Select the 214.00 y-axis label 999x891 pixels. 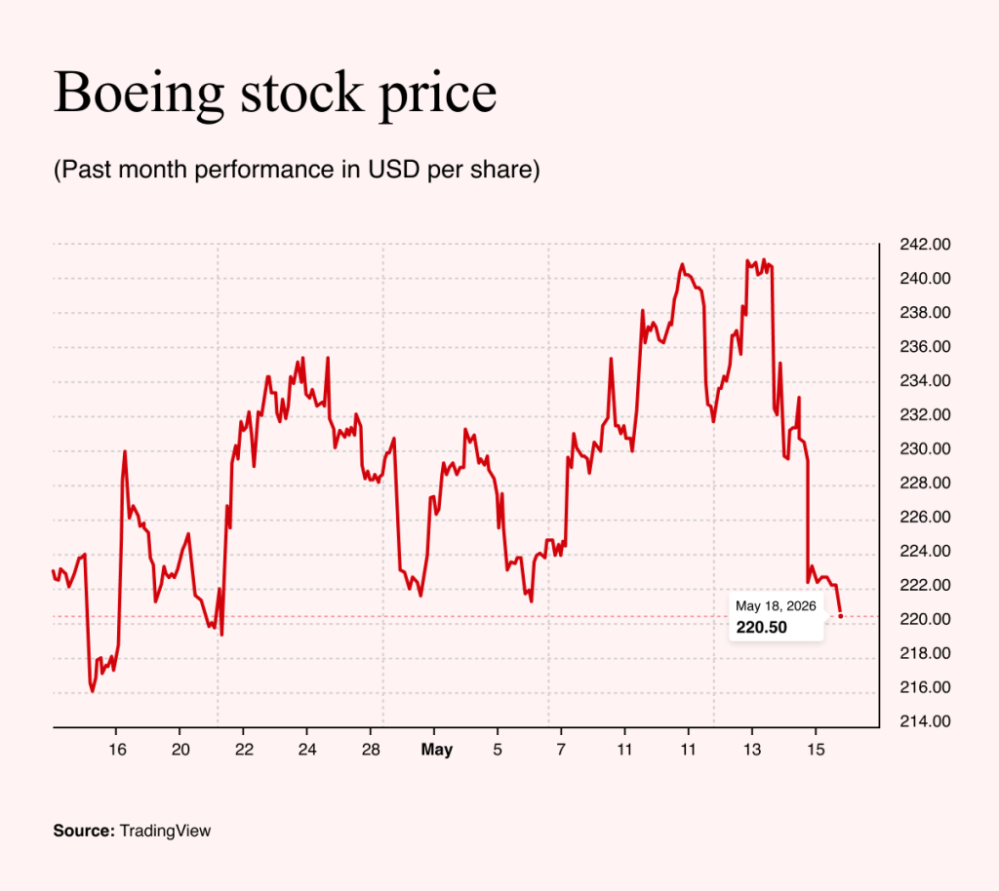(x=925, y=721)
